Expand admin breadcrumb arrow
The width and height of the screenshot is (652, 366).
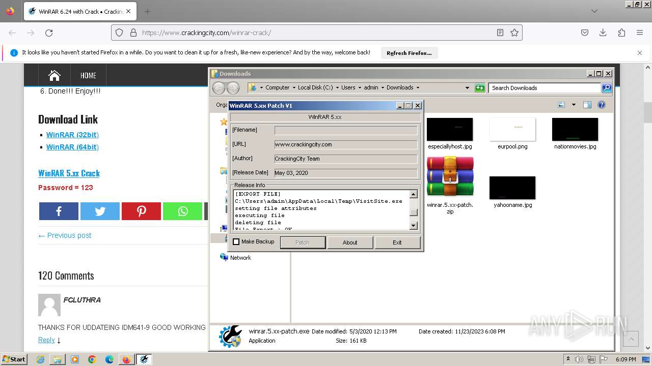(x=383, y=87)
